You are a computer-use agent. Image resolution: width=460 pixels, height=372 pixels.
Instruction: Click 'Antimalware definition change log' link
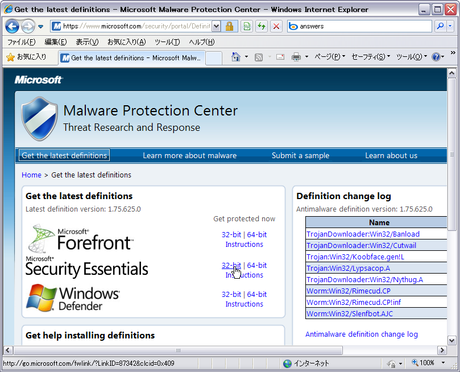(362, 334)
